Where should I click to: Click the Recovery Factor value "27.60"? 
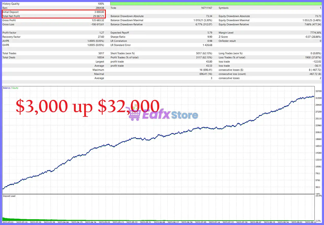pos(101,37)
